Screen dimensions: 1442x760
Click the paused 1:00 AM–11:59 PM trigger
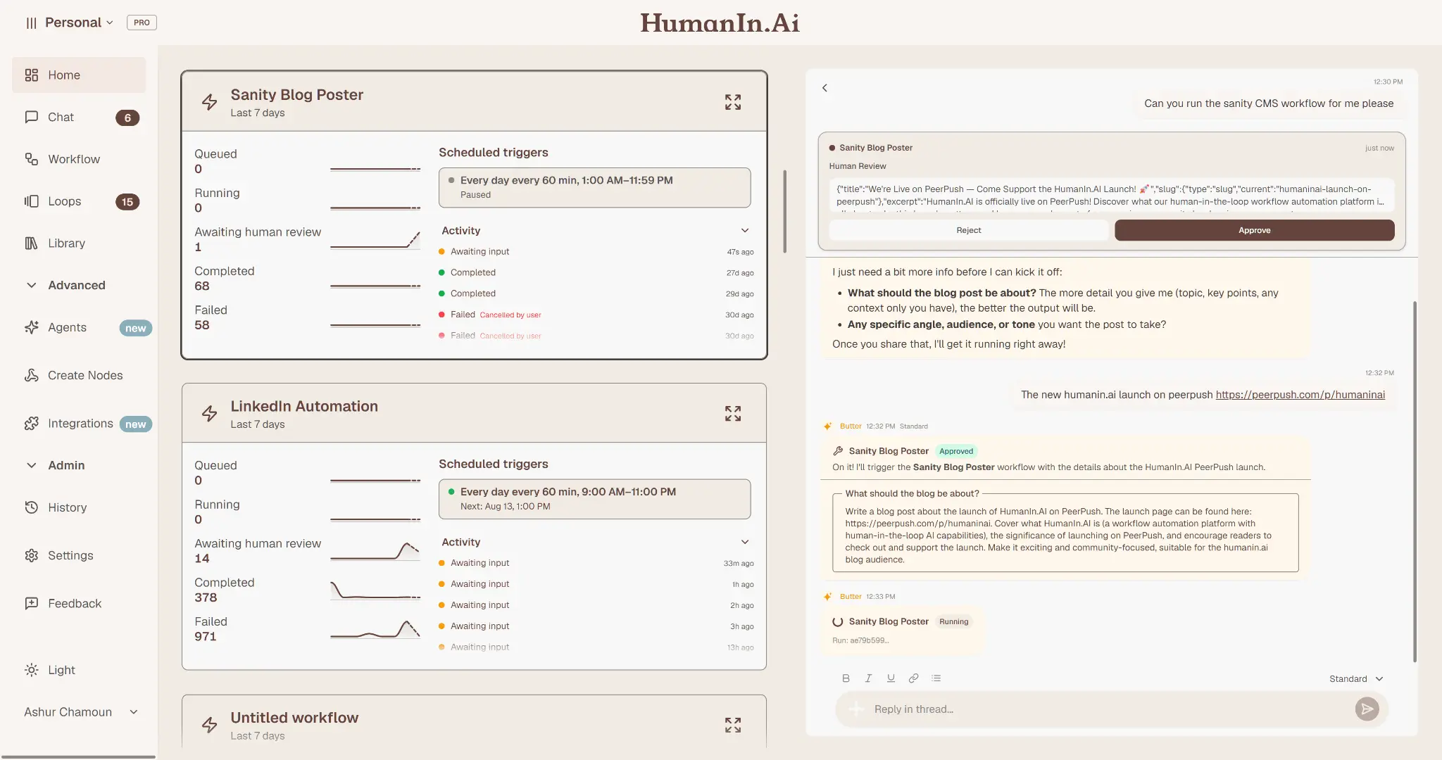tap(594, 187)
